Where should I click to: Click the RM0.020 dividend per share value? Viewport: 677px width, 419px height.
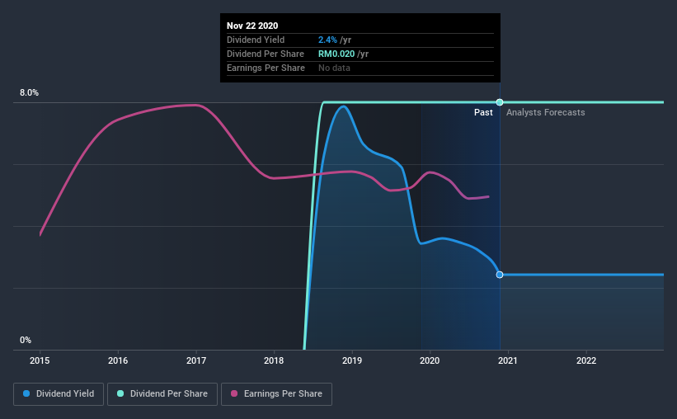click(x=336, y=54)
